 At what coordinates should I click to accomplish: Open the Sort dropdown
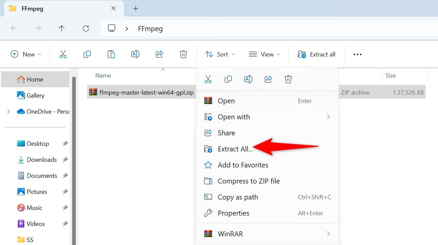[x=220, y=54]
